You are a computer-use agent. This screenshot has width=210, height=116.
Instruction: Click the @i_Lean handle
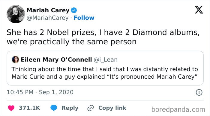106,60
